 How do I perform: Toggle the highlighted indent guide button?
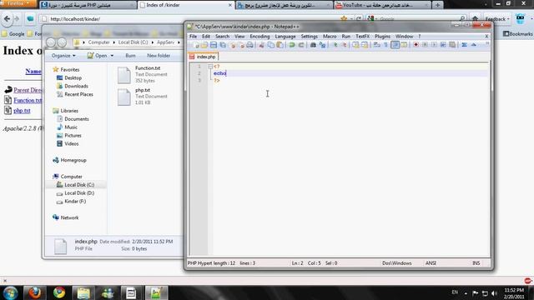pos(395,45)
